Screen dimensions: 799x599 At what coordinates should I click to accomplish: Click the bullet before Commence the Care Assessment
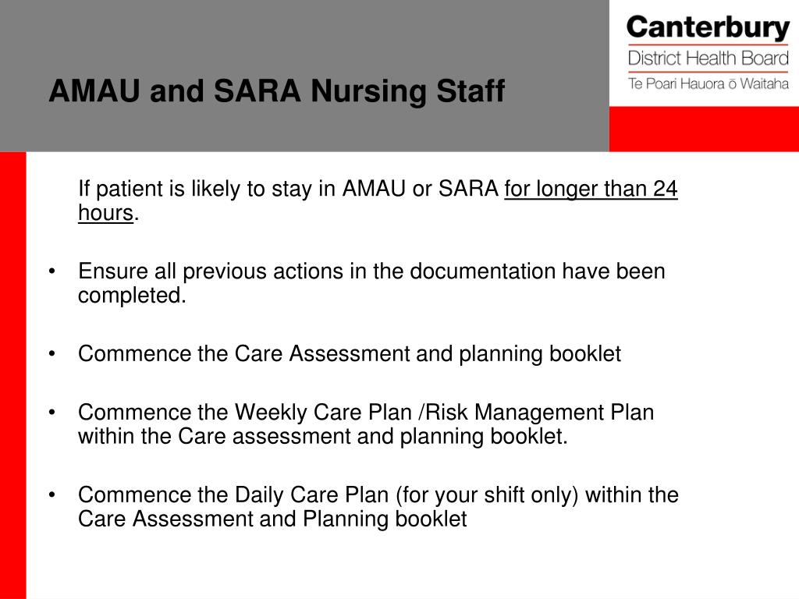[52, 354]
